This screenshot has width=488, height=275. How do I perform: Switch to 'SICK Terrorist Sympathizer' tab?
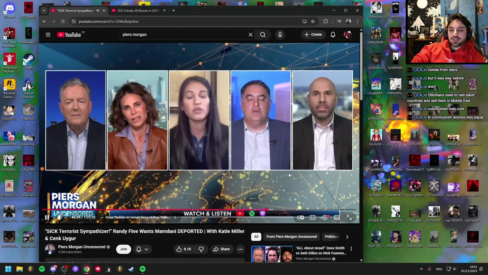[75, 11]
